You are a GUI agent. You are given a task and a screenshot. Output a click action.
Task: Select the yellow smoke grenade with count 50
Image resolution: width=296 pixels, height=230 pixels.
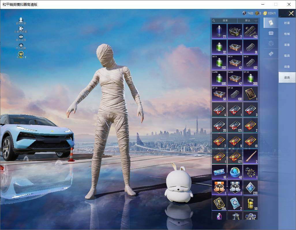(250, 203)
